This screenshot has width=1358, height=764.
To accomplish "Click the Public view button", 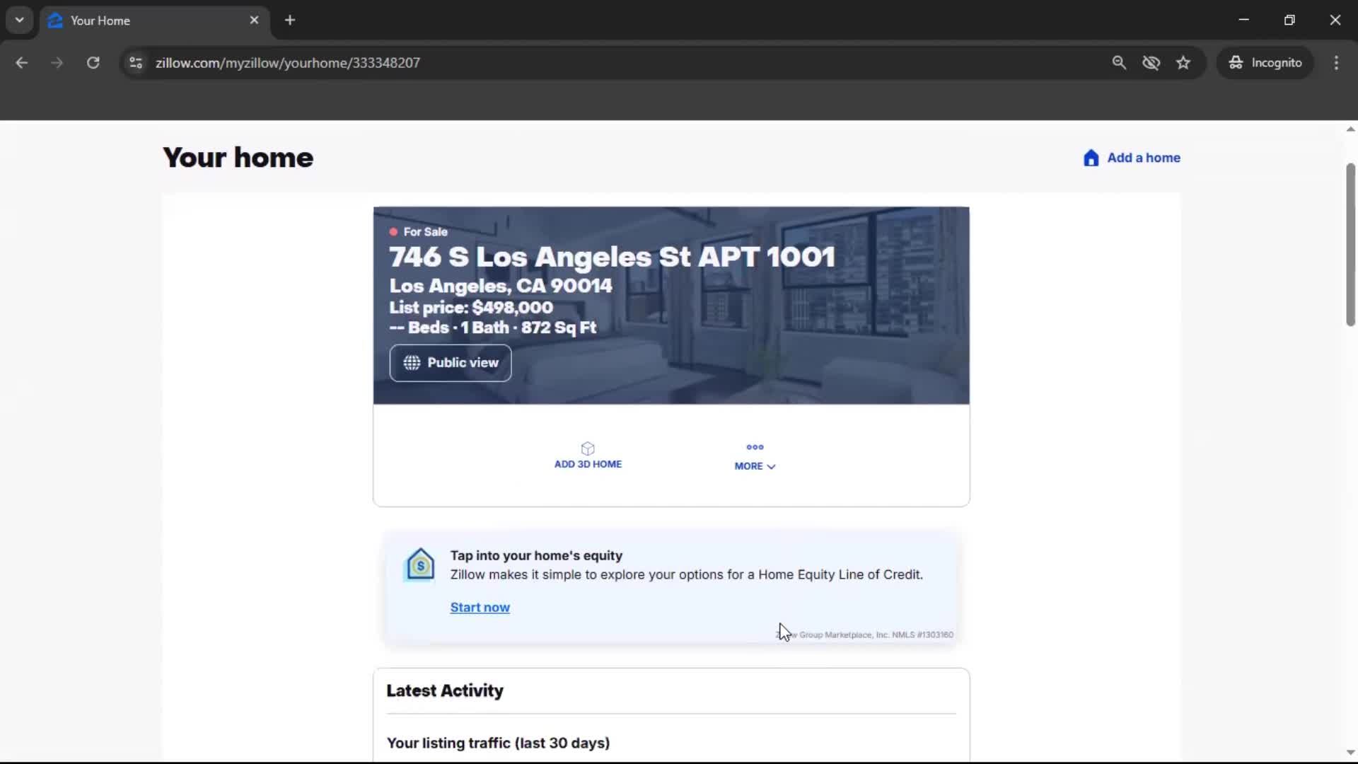I will pyautogui.click(x=451, y=363).
